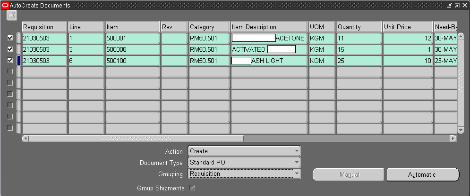Click the horizontal scrollbar thumb
This screenshot has width=470, height=196.
coord(137,139)
